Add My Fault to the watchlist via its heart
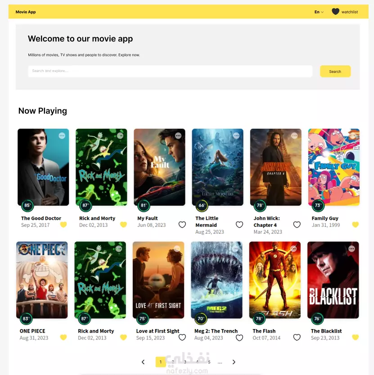Screen dimensions: 374x375 [x=182, y=225]
